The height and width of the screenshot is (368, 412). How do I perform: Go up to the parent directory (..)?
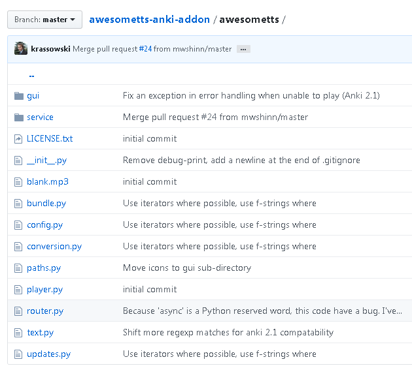coord(31,74)
